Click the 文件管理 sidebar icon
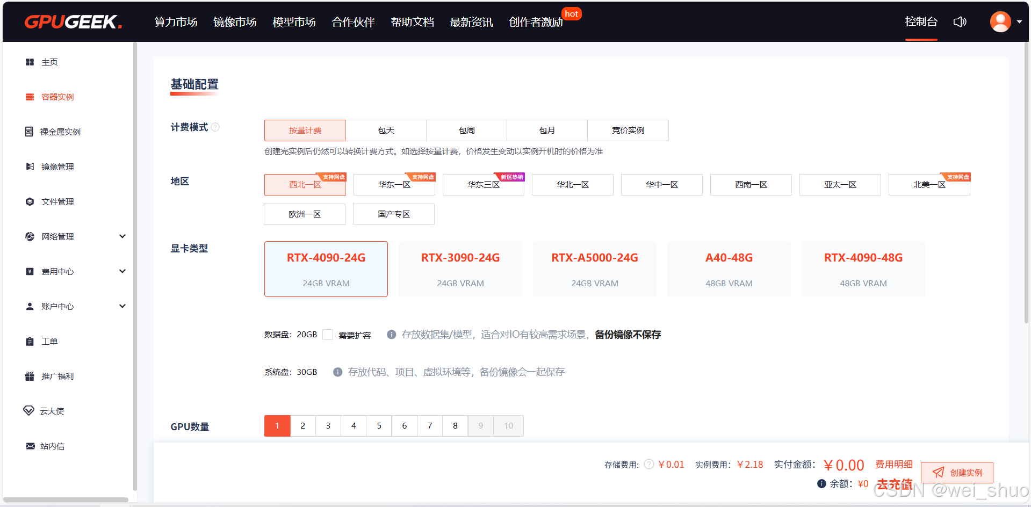1031x507 pixels. pyautogui.click(x=30, y=202)
